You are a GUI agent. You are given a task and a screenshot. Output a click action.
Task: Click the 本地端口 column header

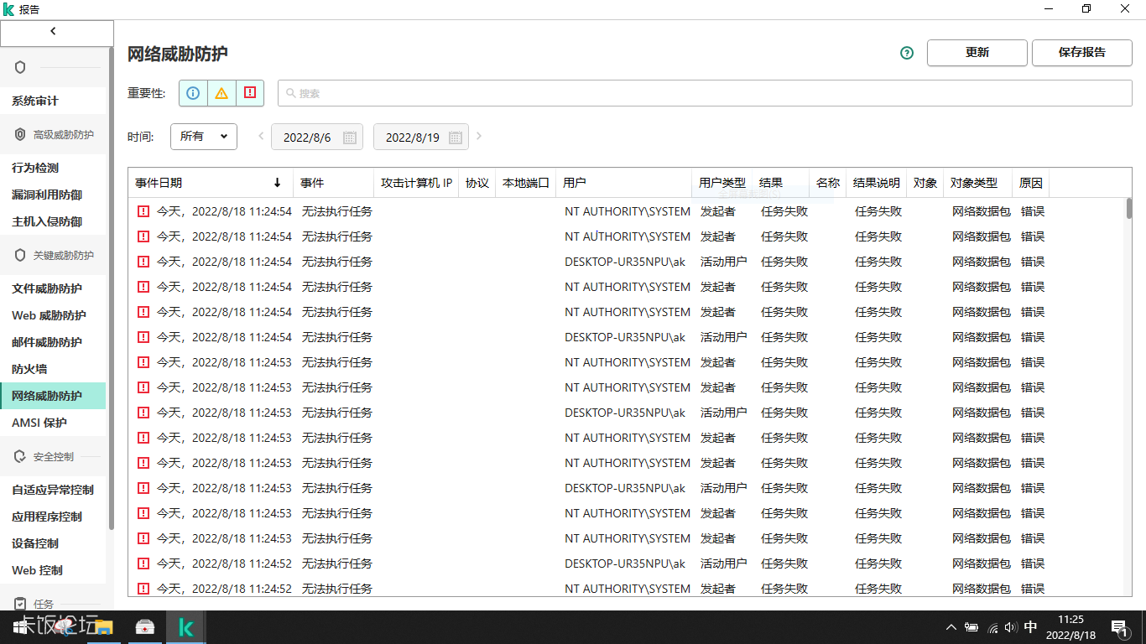(526, 183)
